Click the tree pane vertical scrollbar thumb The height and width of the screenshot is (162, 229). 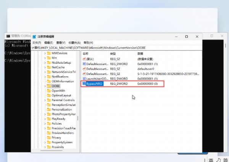pos(78,118)
